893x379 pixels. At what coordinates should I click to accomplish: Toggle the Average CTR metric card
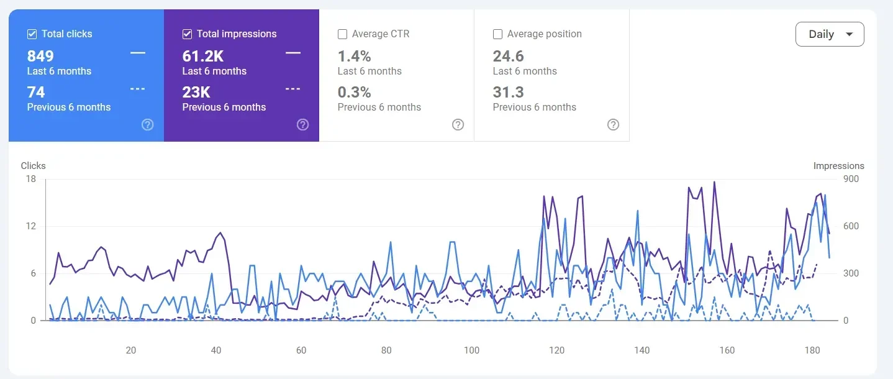(396, 75)
